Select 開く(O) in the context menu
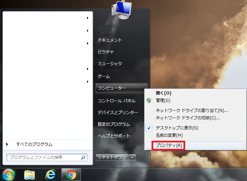Viewport: 247px width, 181px height. coord(164,93)
